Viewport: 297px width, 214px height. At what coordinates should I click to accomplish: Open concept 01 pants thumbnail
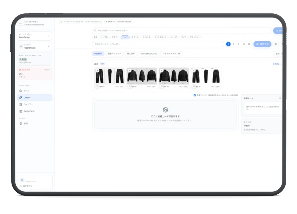(x=206, y=76)
